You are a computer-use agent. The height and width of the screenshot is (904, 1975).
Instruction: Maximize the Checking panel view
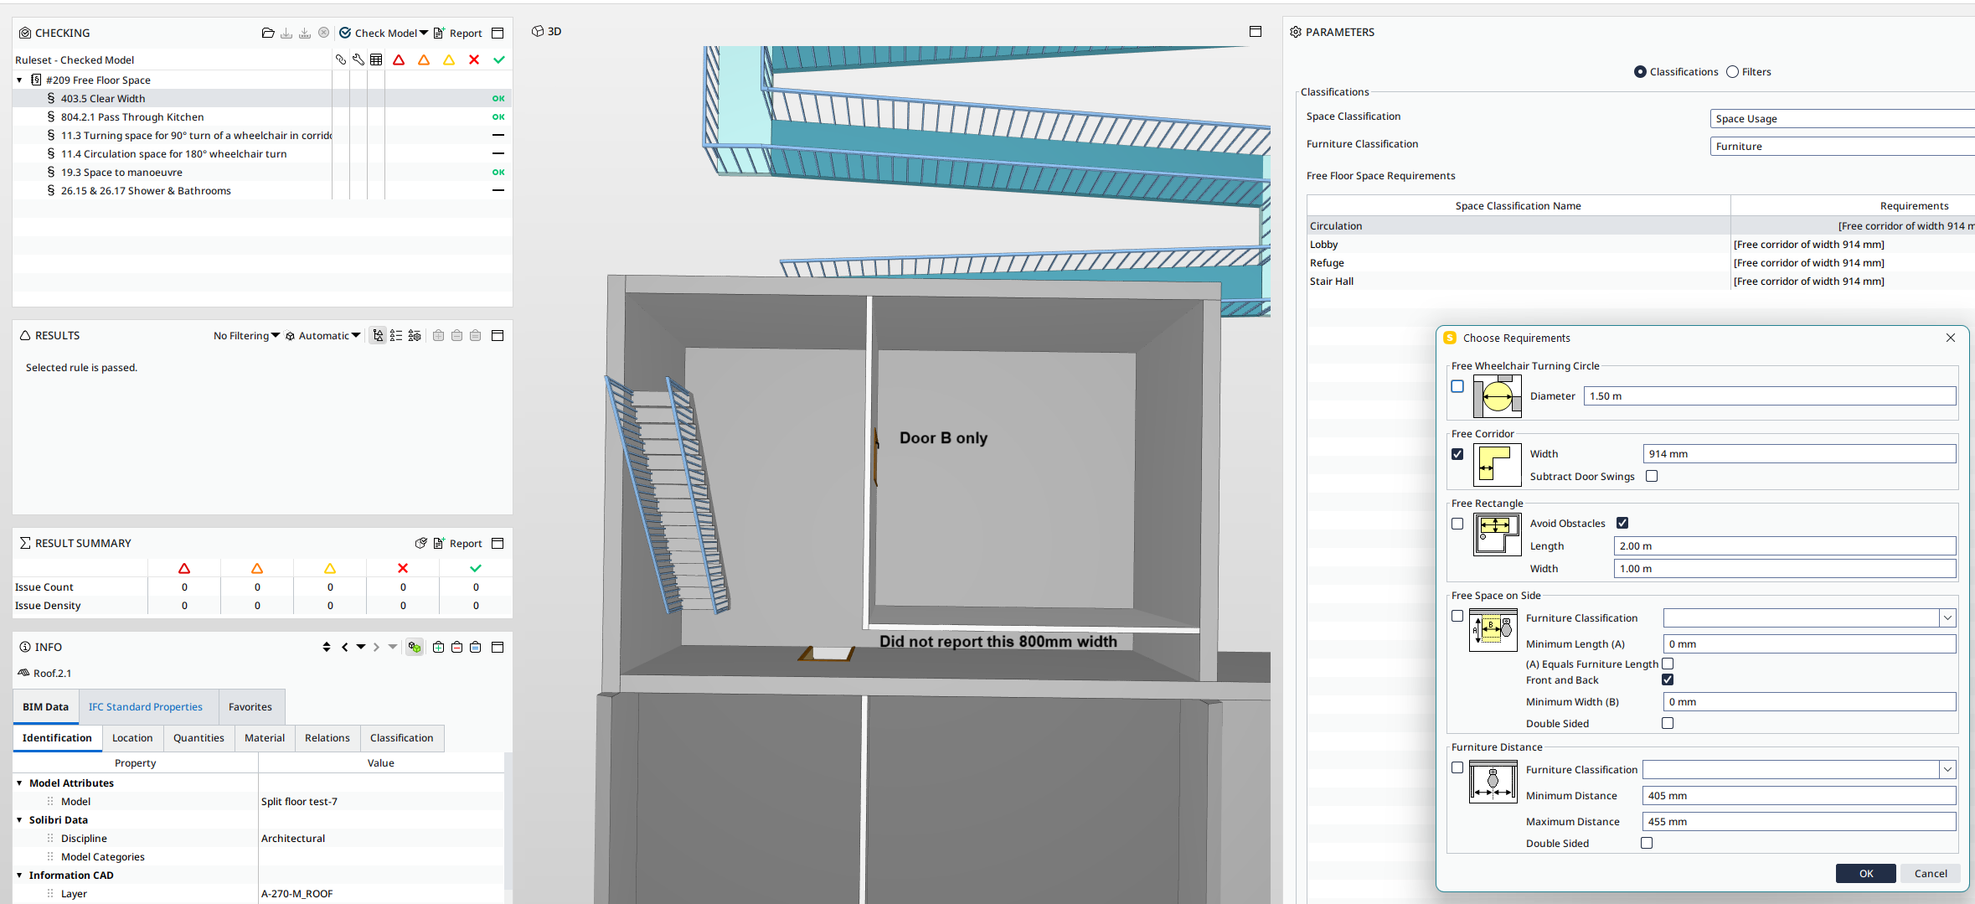pos(498,33)
